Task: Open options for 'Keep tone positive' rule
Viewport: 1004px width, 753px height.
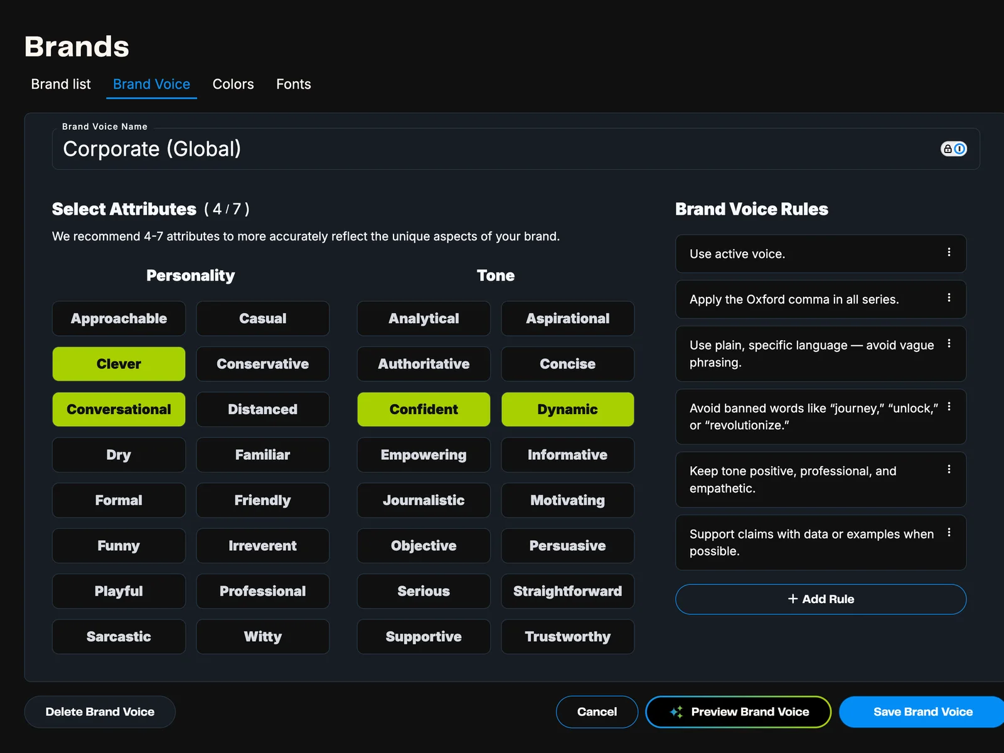Action: pyautogui.click(x=949, y=469)
